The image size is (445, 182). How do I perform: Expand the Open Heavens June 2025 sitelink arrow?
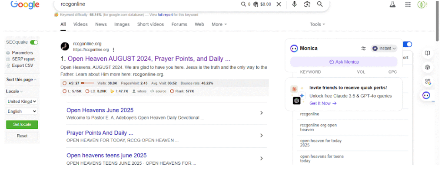(261, 113)
